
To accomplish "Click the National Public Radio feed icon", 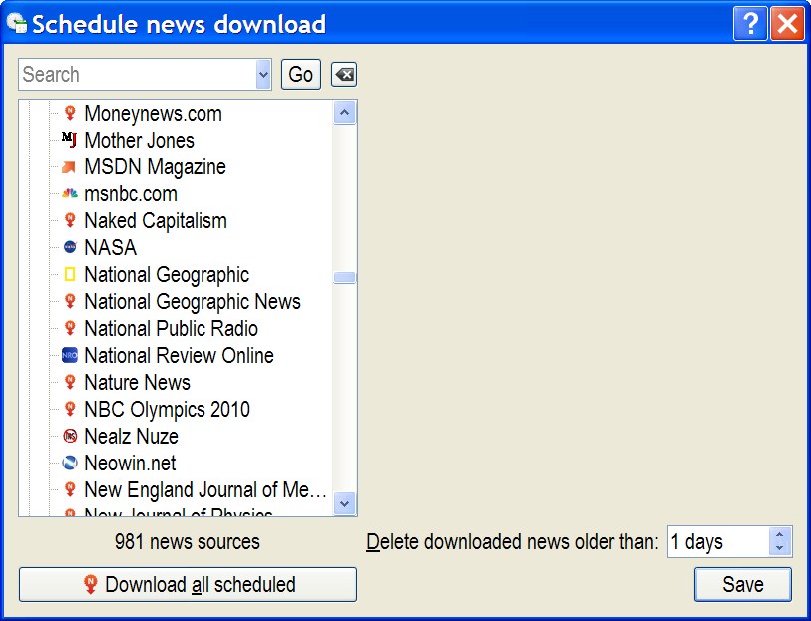I will tap(70, 328).
